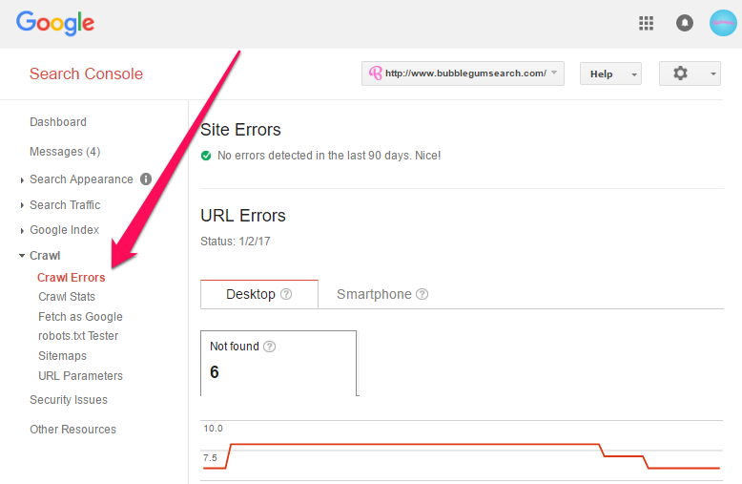Open Crawl Errors in the sidebar
The image size is (742, 484).
coord(72,278)
